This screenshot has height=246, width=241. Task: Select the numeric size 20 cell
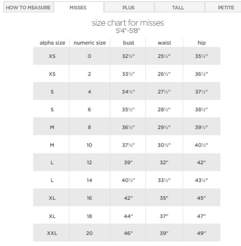[x=89, y=233]
